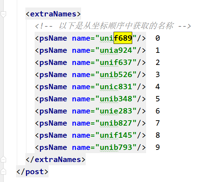Click the annotation number 8
219x182 pixels.
[x=158, y=135]
